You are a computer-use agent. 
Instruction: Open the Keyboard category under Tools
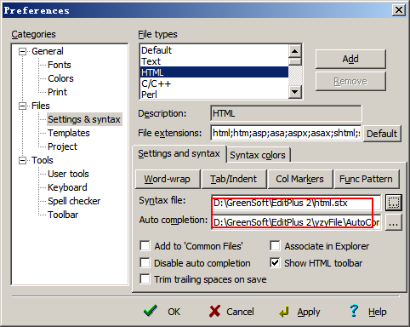point(67,187)
